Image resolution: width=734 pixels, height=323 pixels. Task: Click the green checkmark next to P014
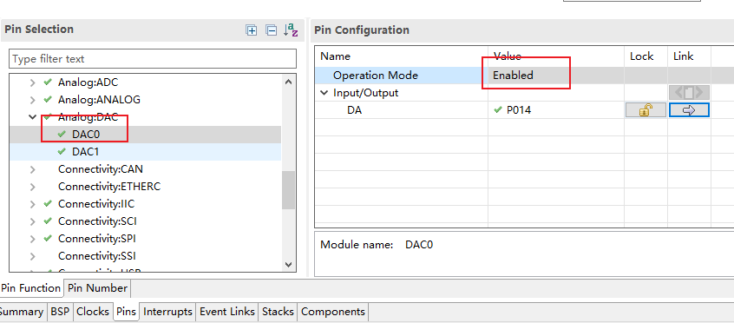click(498, 110)
